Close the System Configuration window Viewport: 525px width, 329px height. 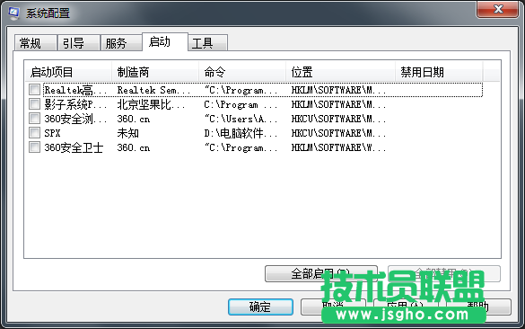tap(498, 9)
